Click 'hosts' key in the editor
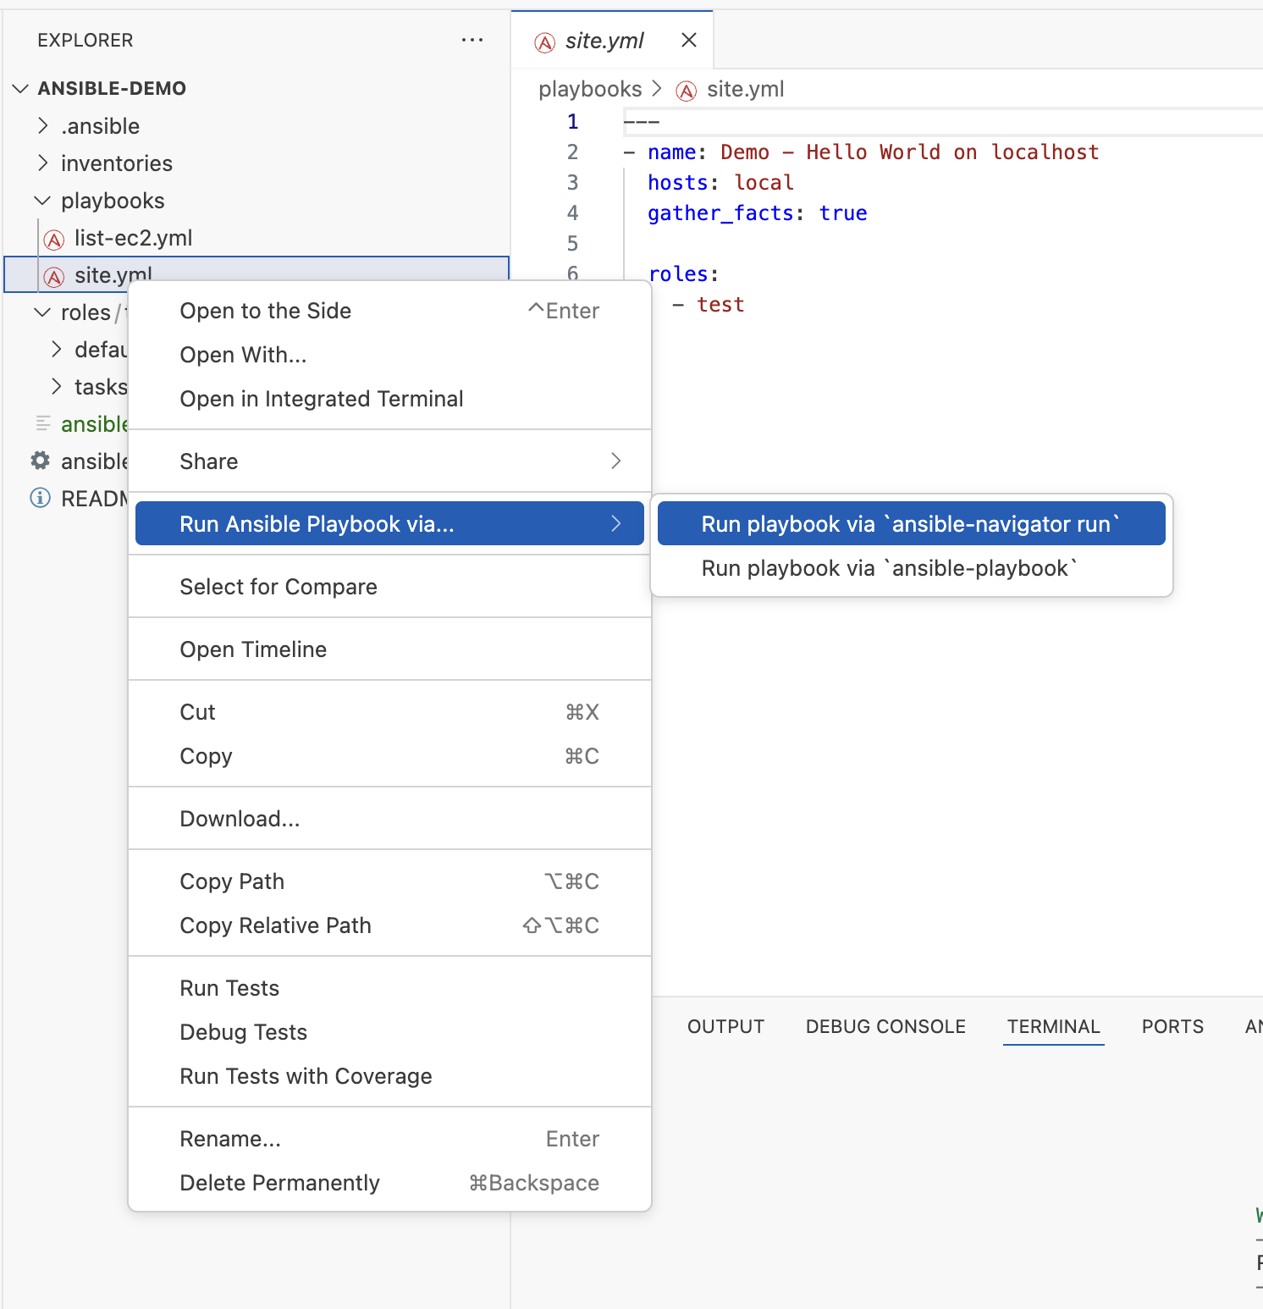The image size is (1263, 1309). [677, 183]
